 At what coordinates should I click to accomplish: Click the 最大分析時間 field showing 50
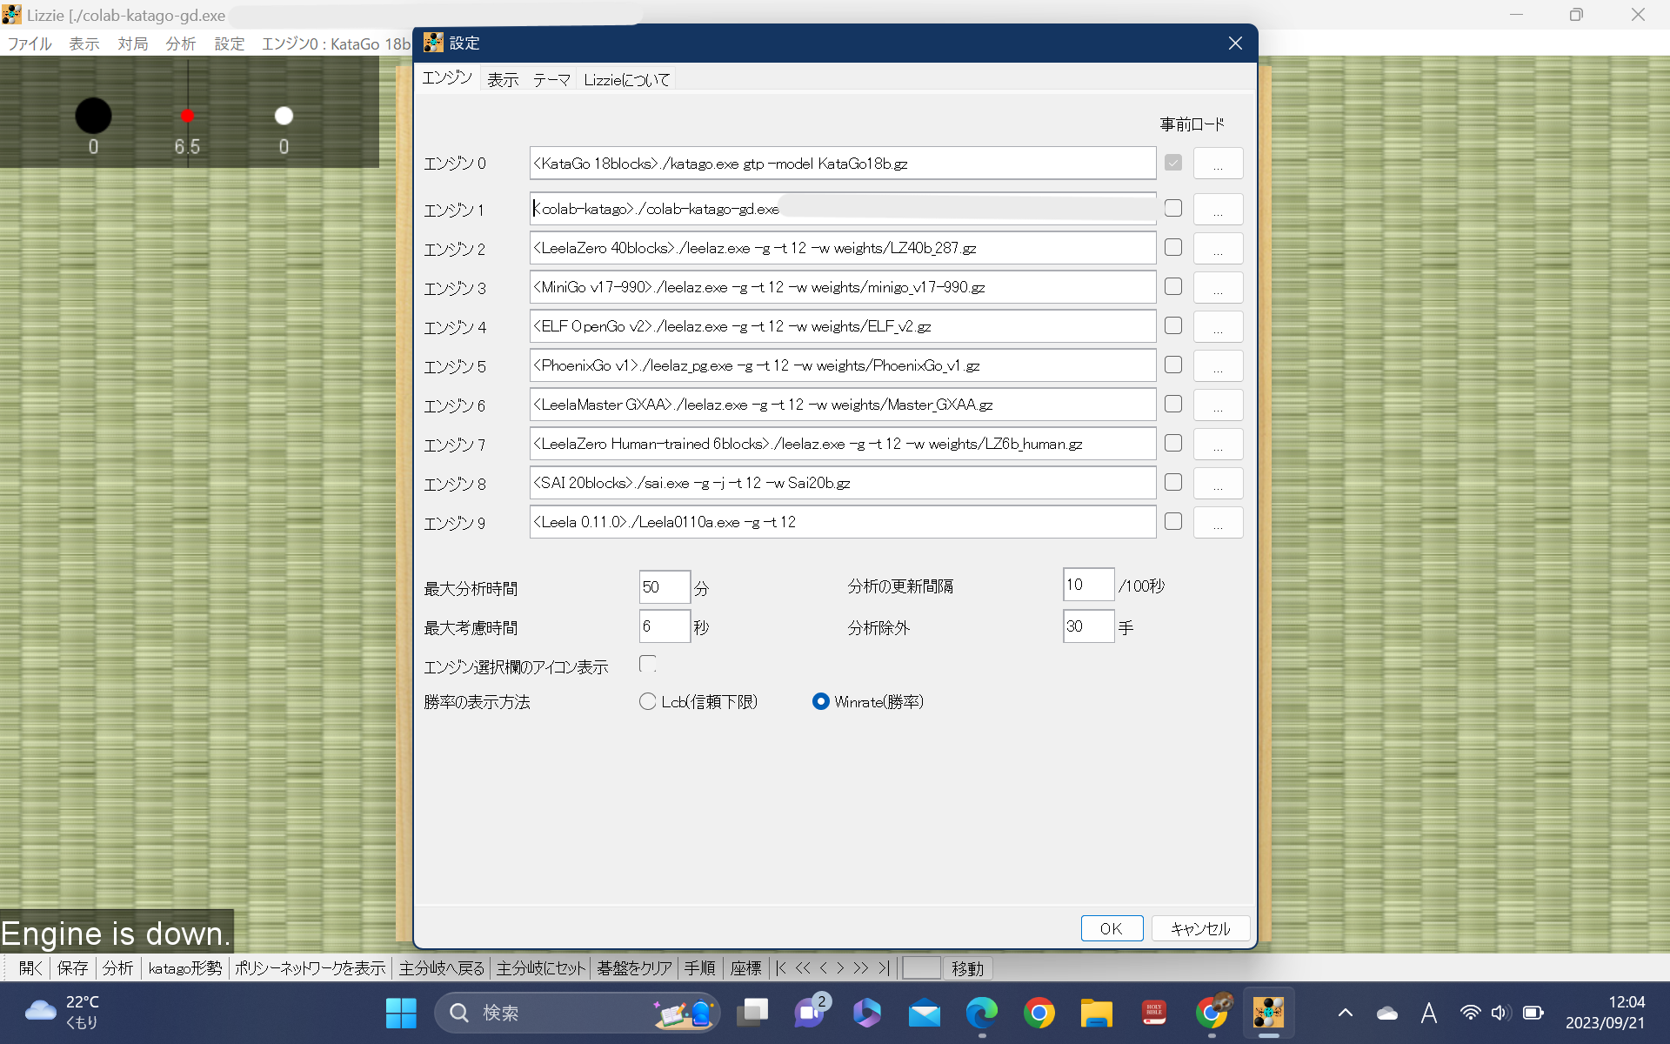tap(665, 587)
